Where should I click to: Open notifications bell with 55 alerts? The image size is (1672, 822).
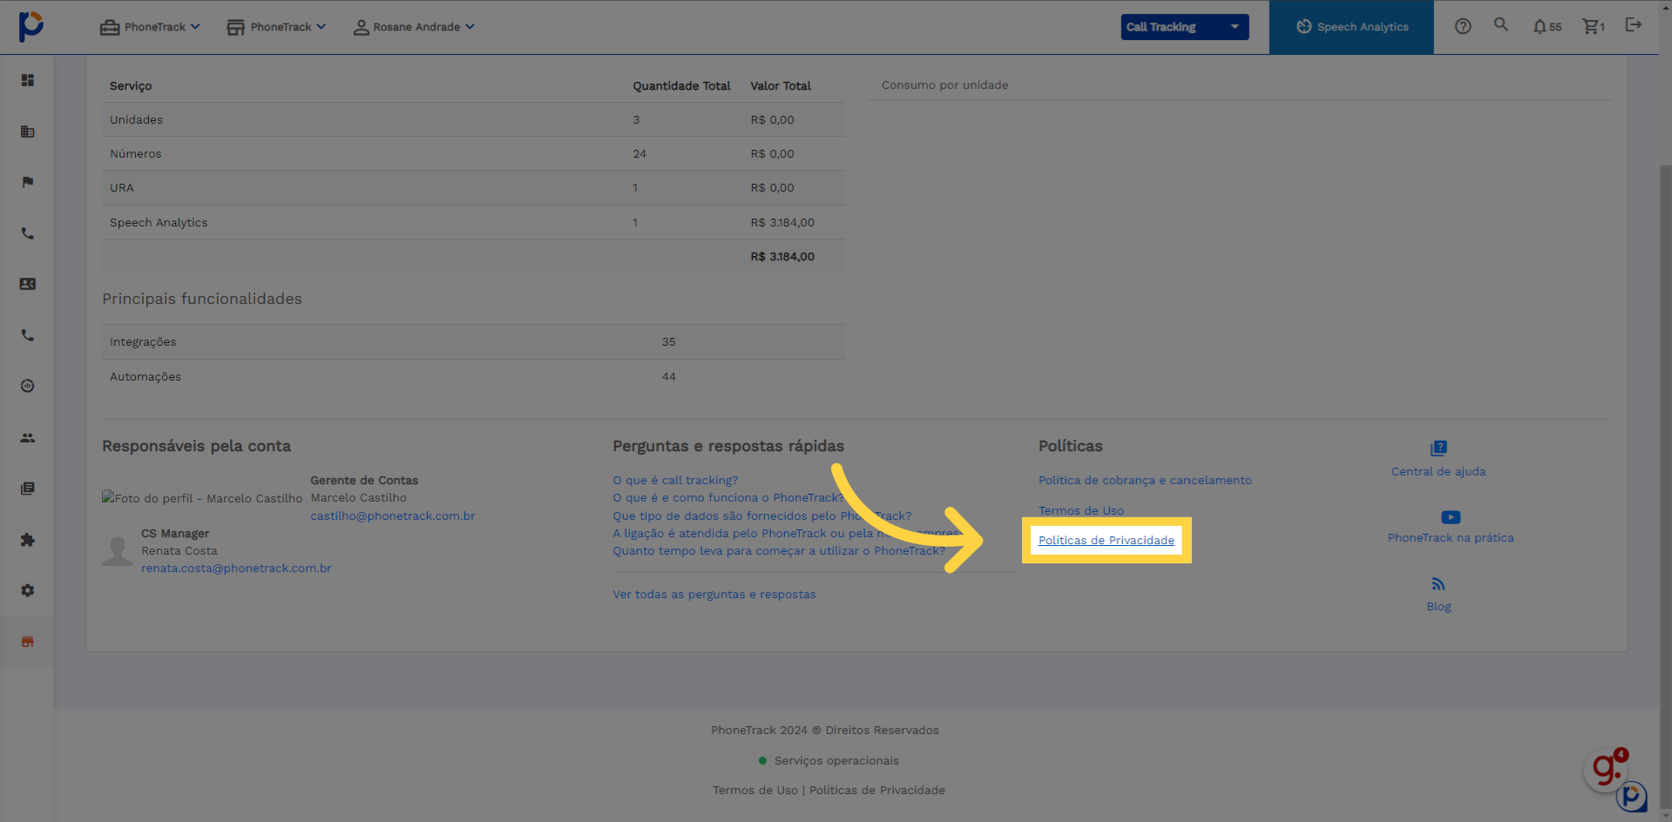1547,27
